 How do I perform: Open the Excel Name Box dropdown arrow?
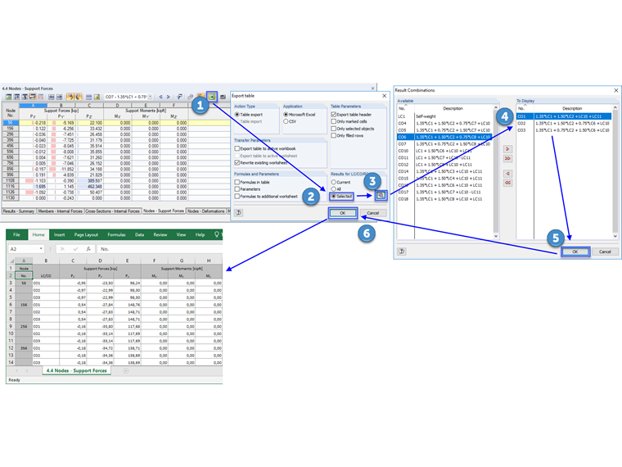(41, 249)
